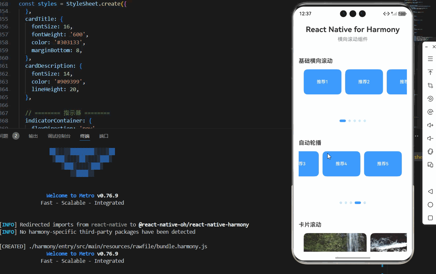The width and height of the screenshot is (436, 274).
Task: Click the battery indicator in phone status bar
Action: click(402, 14)
